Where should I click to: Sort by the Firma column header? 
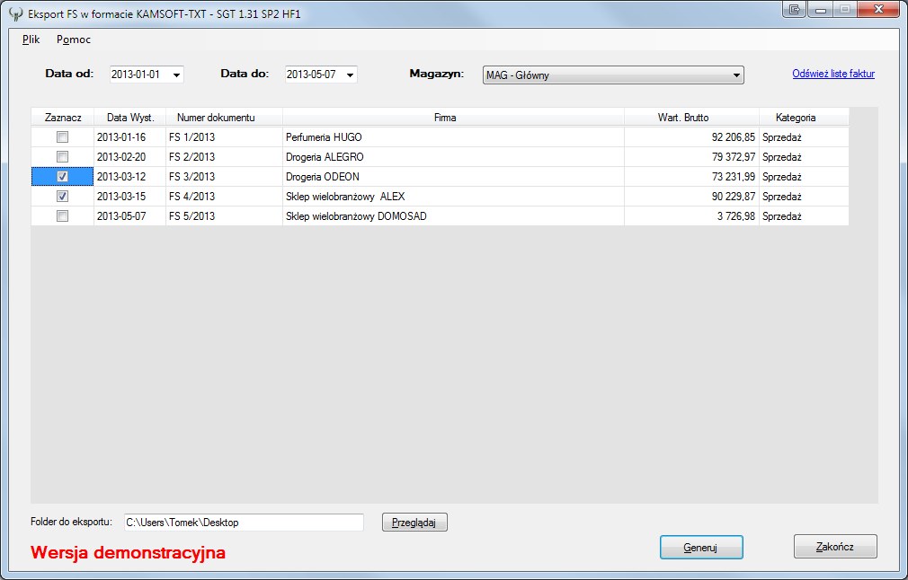click(453, 117)
